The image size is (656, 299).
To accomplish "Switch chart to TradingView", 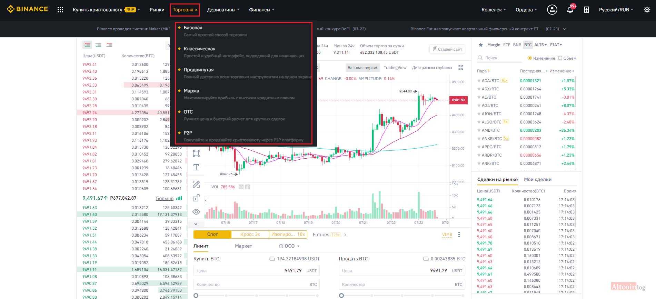I will 395,68.
